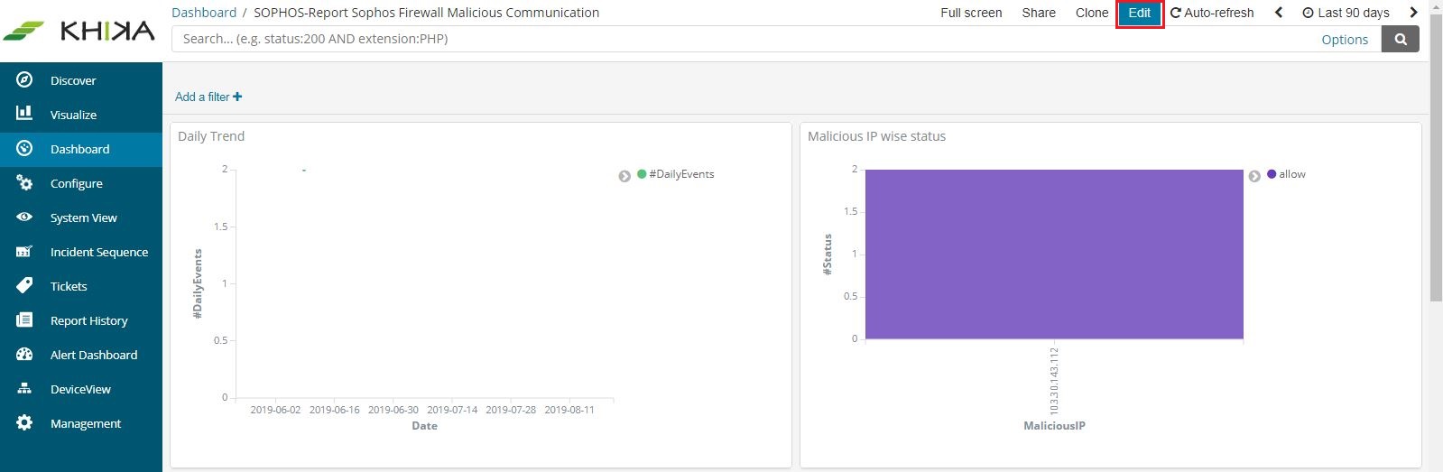Click the Management gear icon

point(24,422)
